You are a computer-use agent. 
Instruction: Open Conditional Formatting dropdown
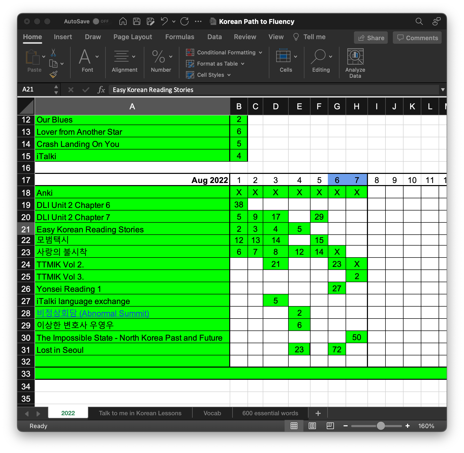pyautogui.click(x=224, y=52)
